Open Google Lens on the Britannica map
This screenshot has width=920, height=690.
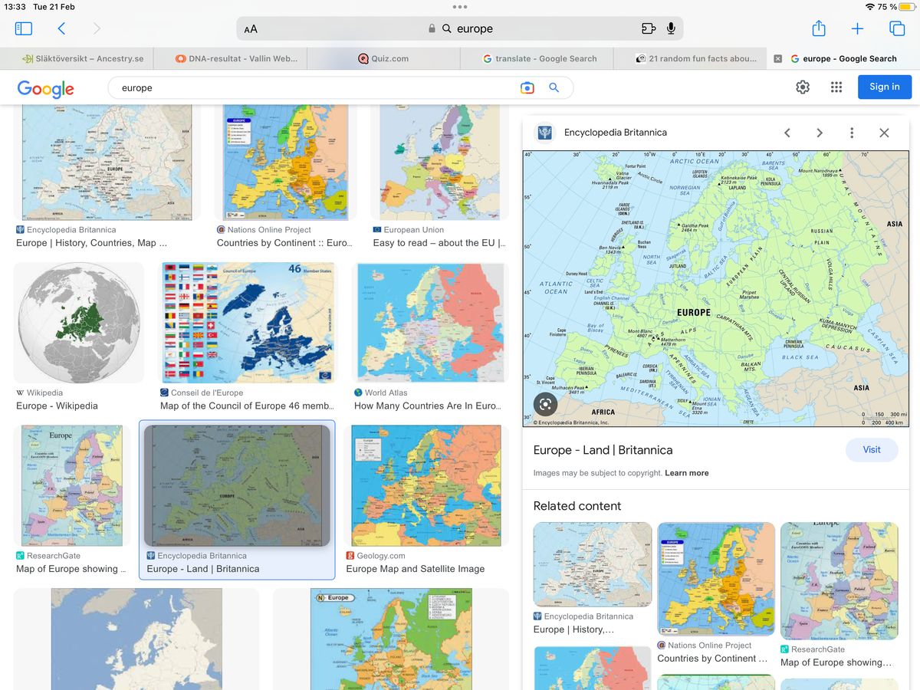(544, 404)
